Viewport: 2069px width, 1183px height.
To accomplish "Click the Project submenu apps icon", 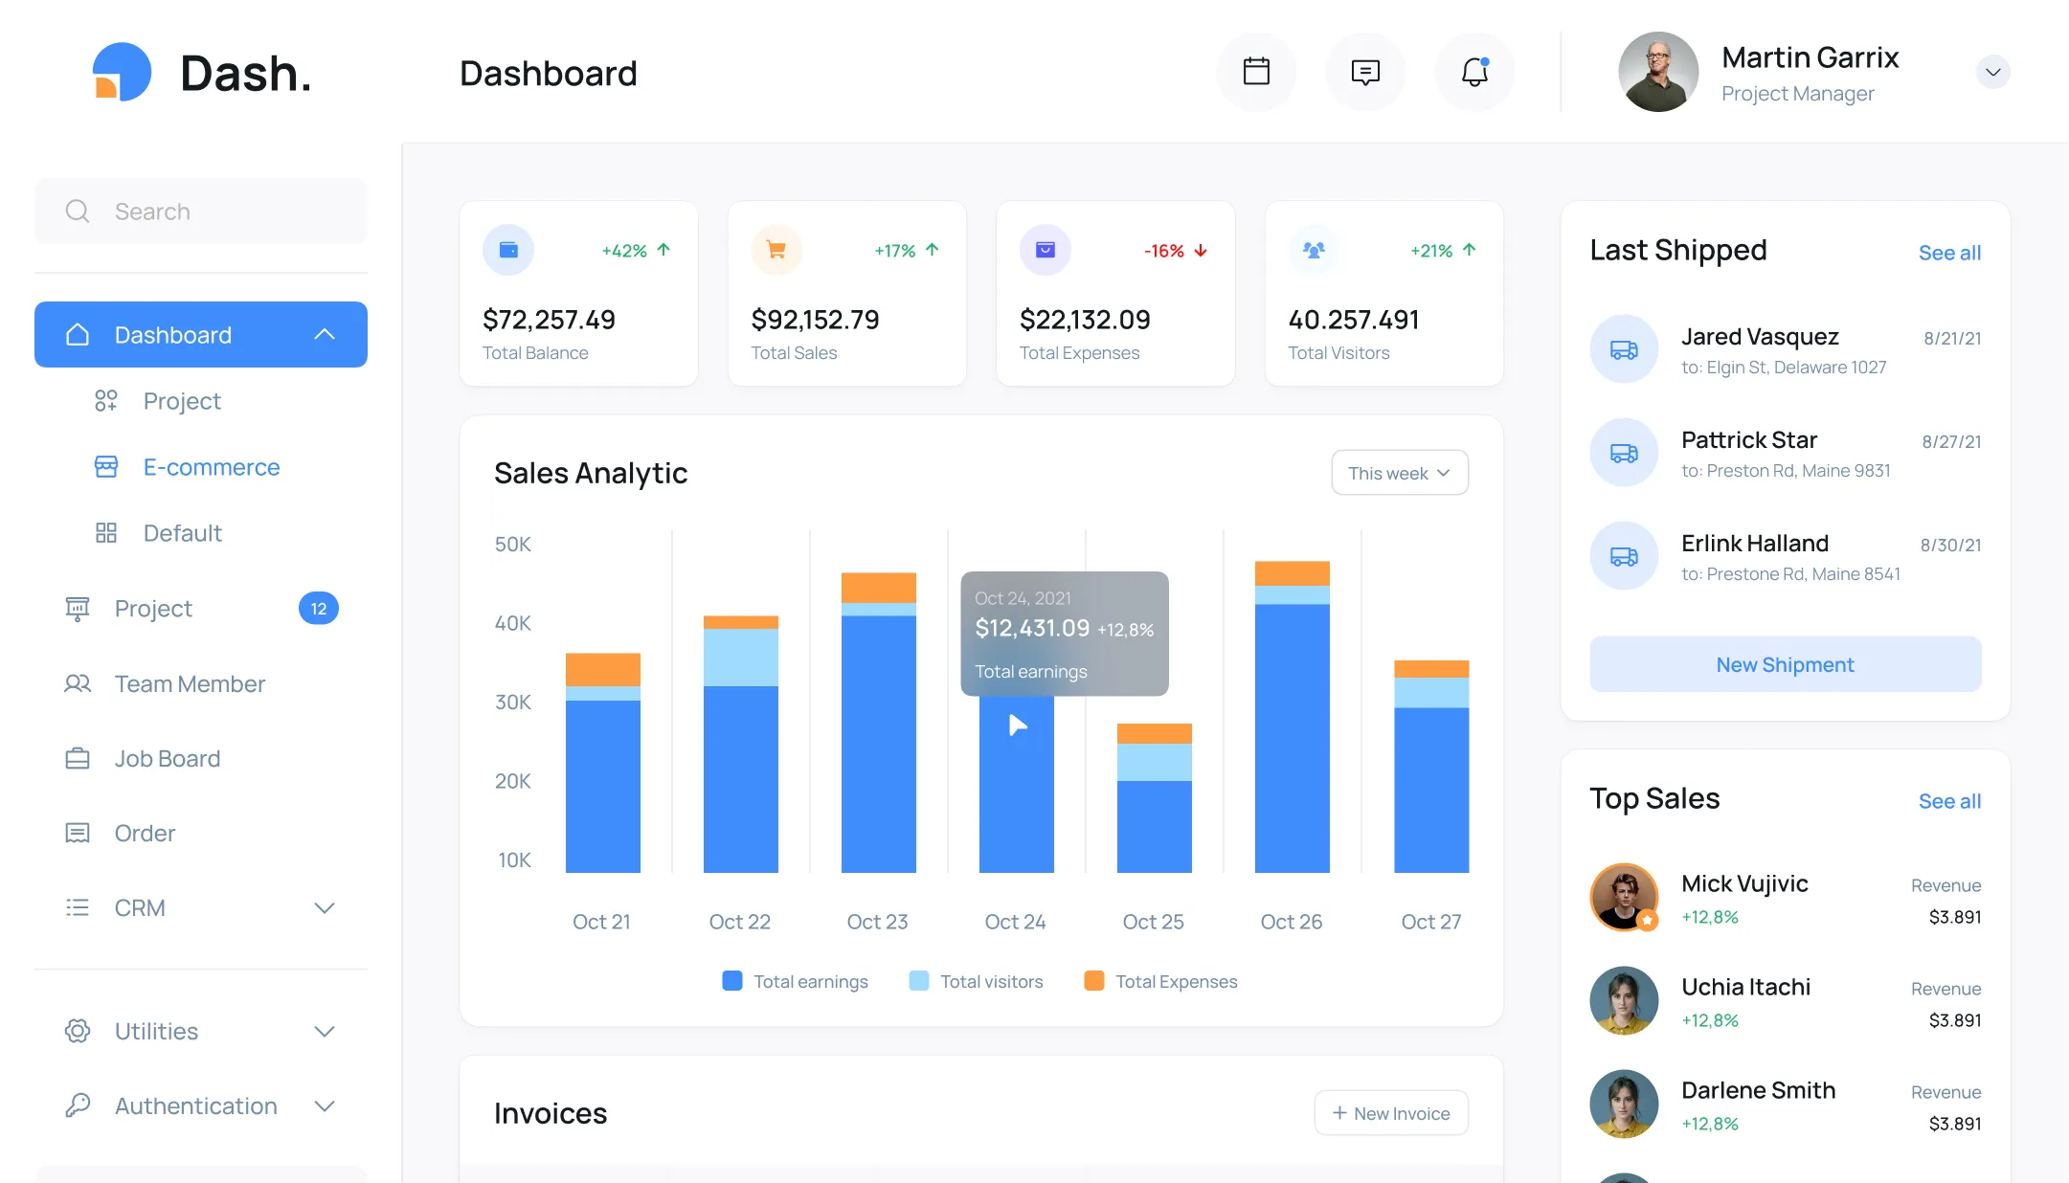I will pyautogui.click(x=106, y=400).
